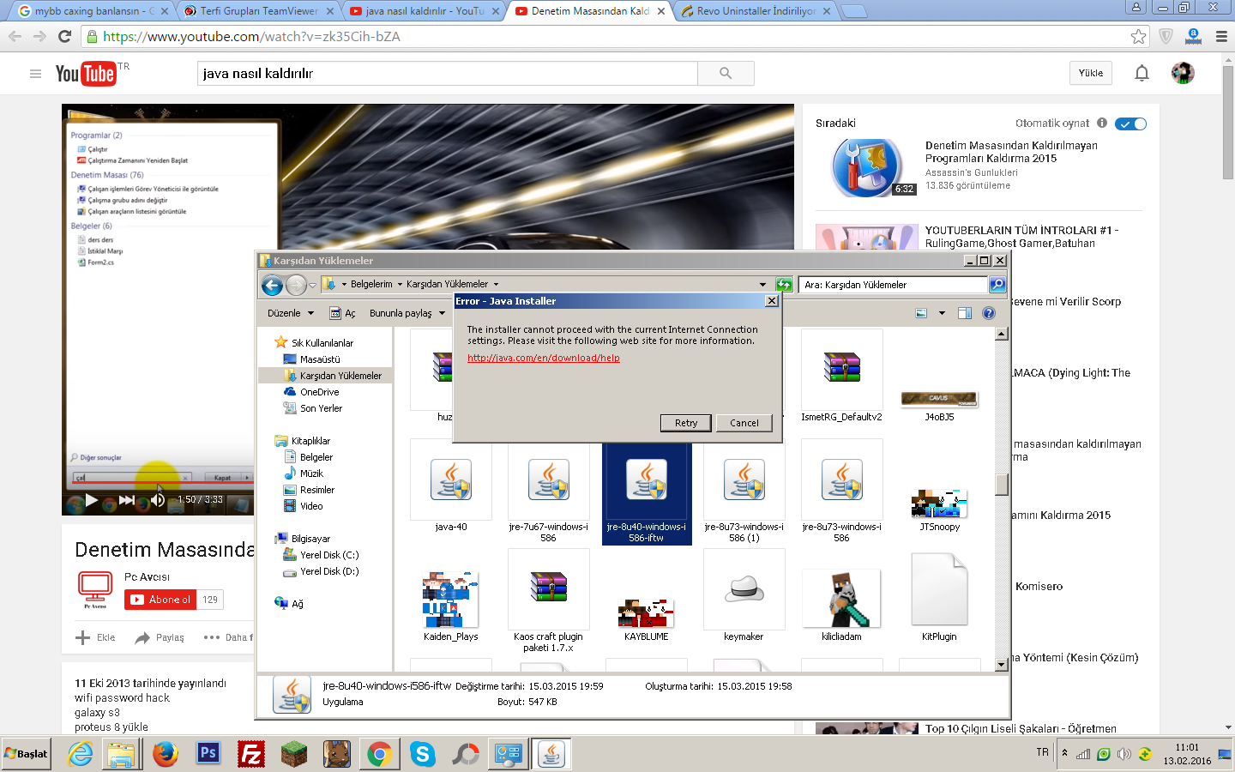
Task: Click Retry in the Java error dialog
Action: click(x=686, y=423)
